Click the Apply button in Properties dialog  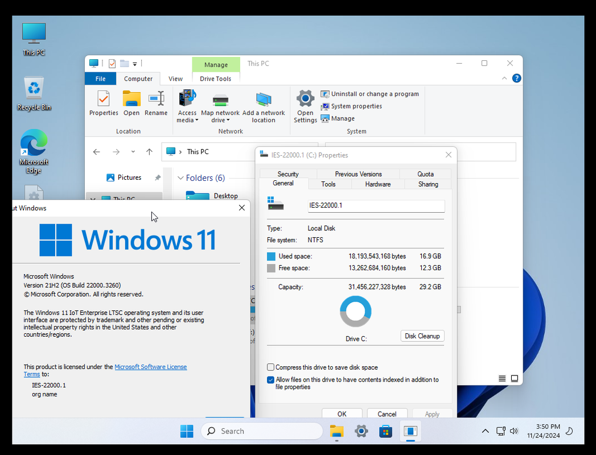(432, 413)
